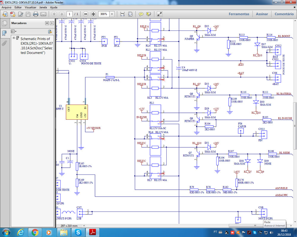Open the Arquivo menu
Image resolution: width=297 pixels, height=237 pixels.
6,7
